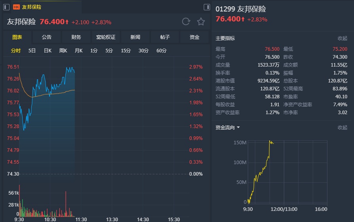354x222 pixels.
Task: Choose the 60分 chart interval
Action: click(161, 51)
